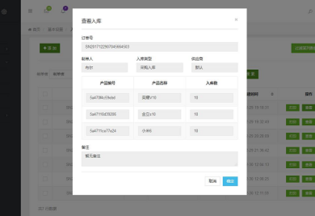Toggle the hamburger menu icon in the top bar
This screenshot has width=315, height=216.
30,11
